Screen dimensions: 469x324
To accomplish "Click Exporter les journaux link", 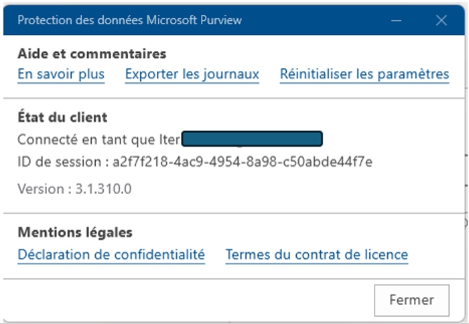I will pos(192,74).
